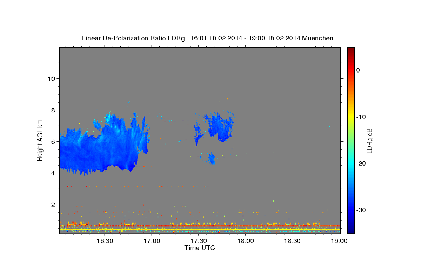Click the blue cloud patch near 17:40 at 7 km
This screenshot has width=421, height=280.
pyautogui.click(x=221, y=126)
